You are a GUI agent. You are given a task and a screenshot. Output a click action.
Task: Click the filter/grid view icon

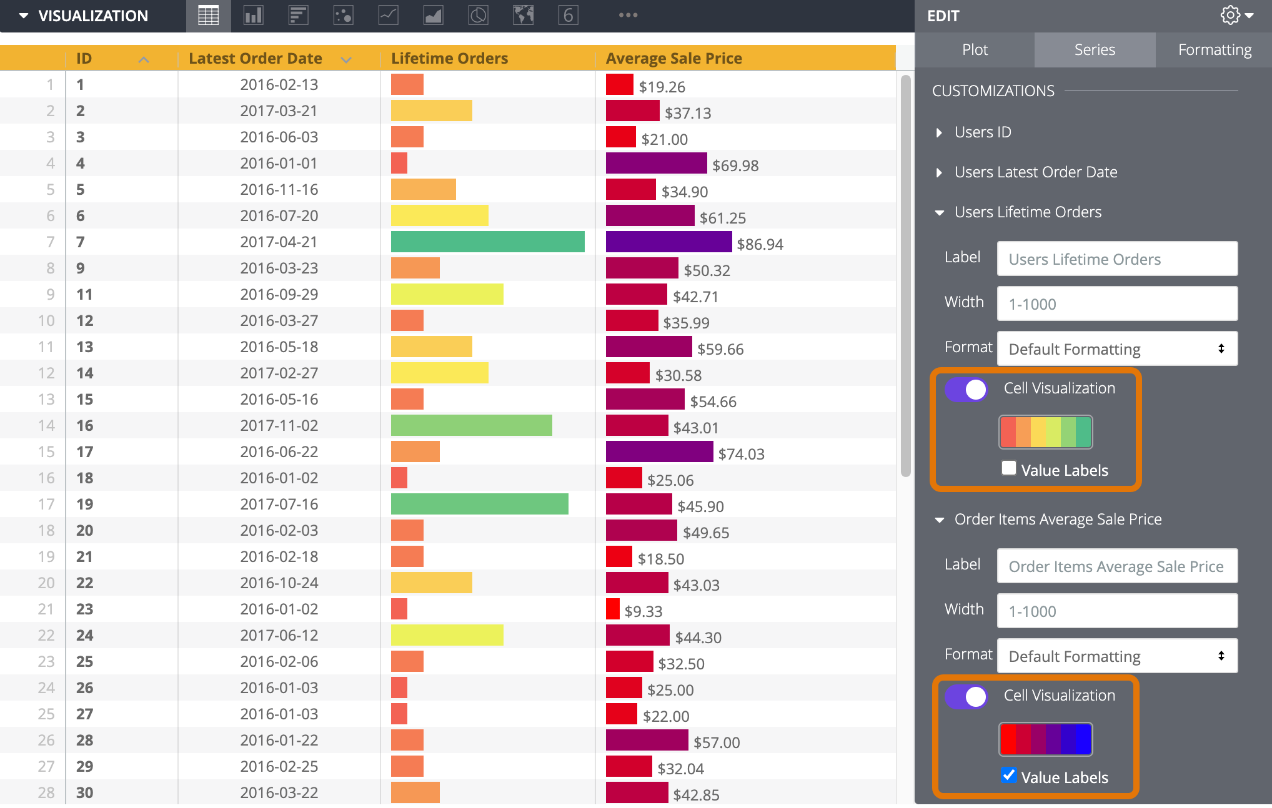(x=206, y=15)
